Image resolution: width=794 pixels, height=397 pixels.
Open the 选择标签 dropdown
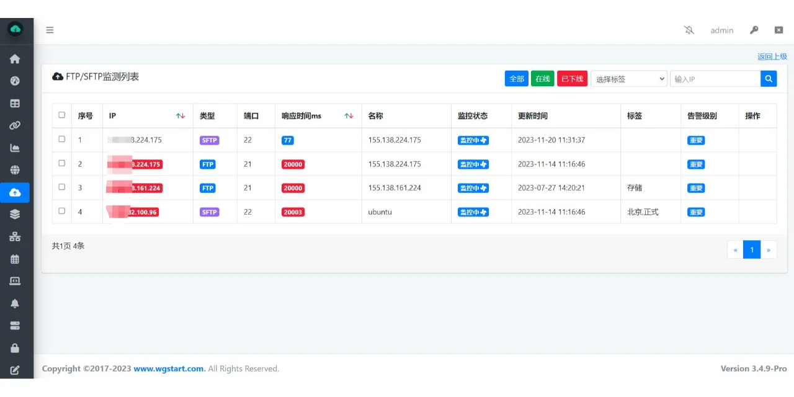pos(629,79)
